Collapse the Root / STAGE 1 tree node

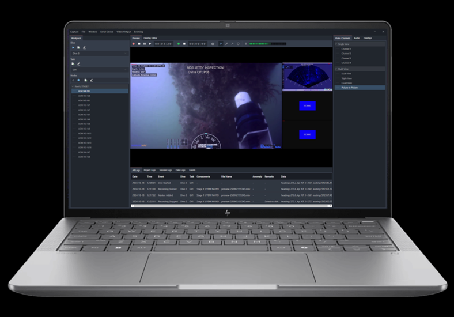click(73, 86)
